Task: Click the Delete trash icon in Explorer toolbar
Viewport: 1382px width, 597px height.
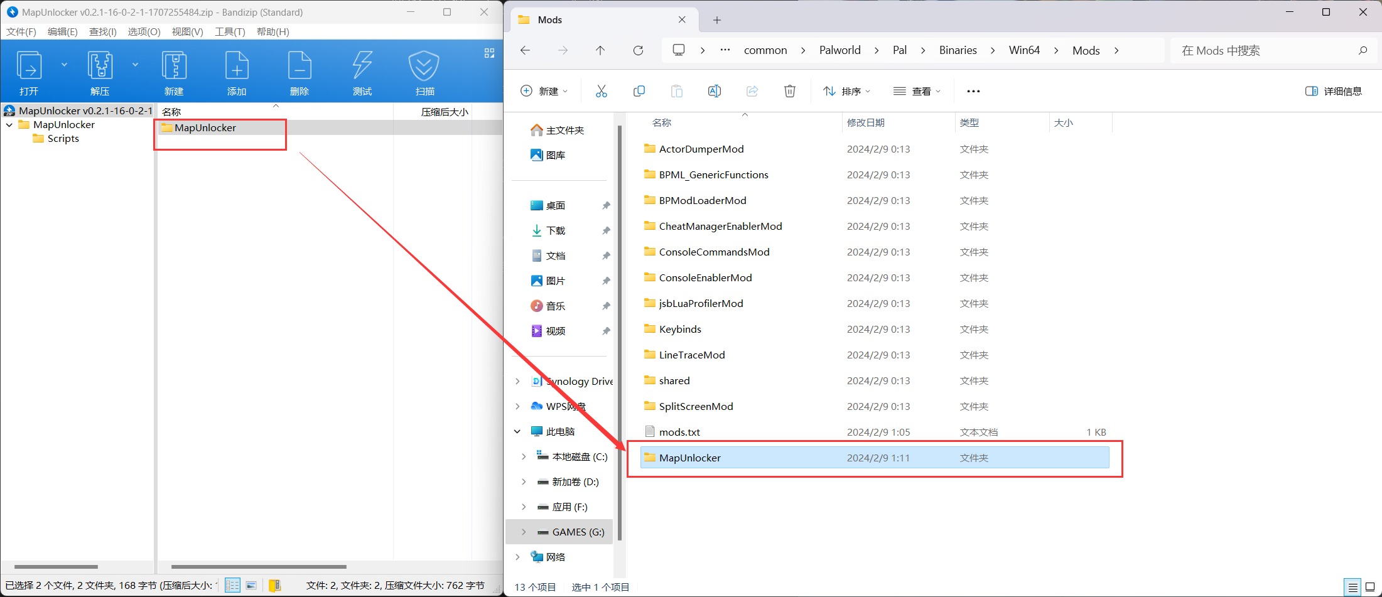Action: click(790, 91)
